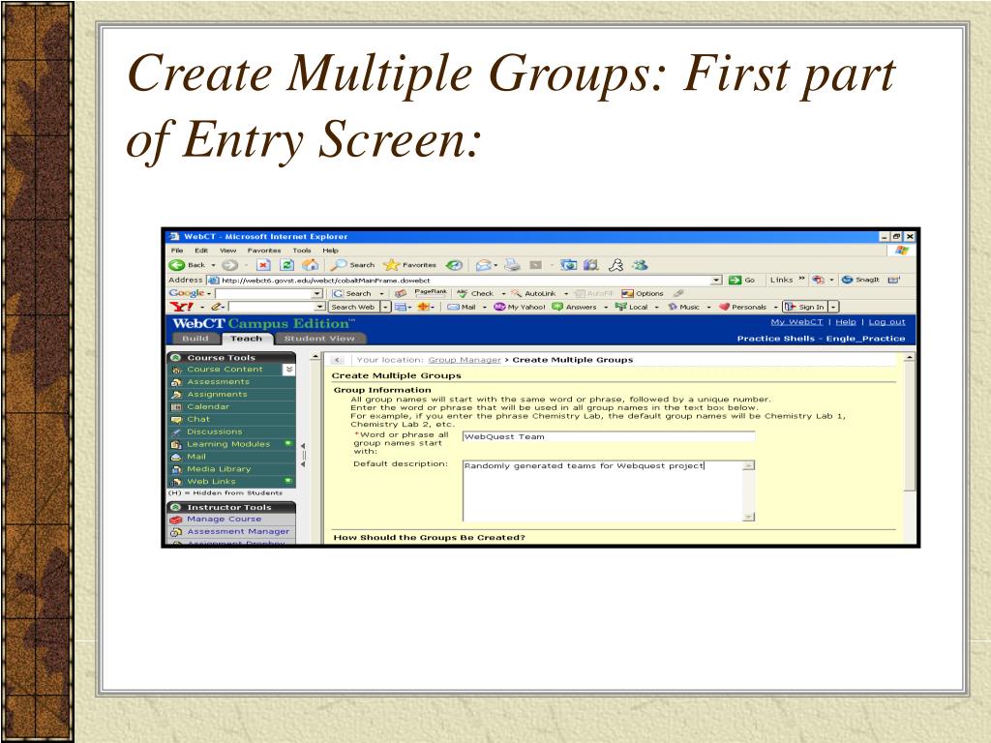Open the Tools menu
Viewport: 991px width, 743px height.
[x=302, y=251]
